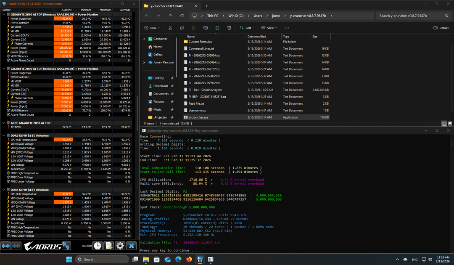Click the Rename icon in Explorer toolbar

coord(206,28)
